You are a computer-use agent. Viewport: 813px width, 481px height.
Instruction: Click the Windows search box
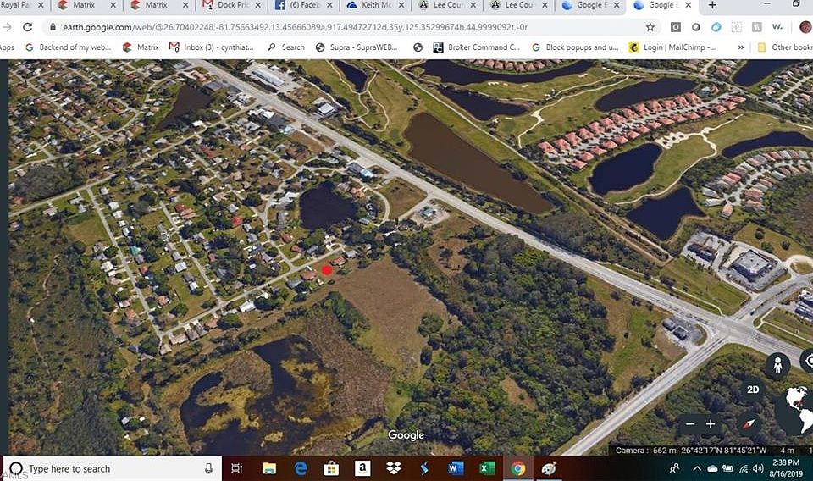tap(113, 468)
